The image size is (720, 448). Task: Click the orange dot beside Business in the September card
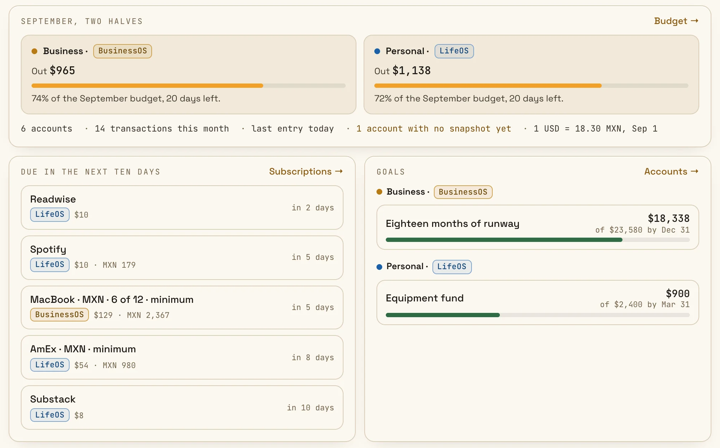(x=34, y=51)
